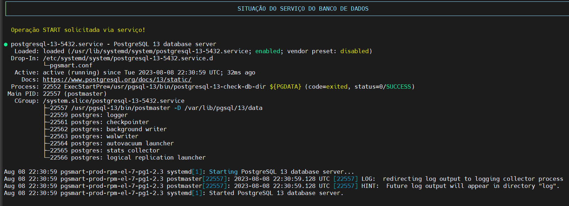Screen dimensions: 569x206
Task: Select process row '22564 postgres: autovacuum launcher'
Action: pyautogui.click(x=112, y=143)
